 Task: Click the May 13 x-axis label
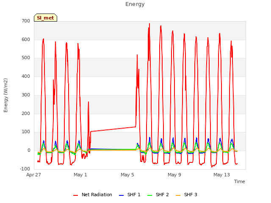221,175
